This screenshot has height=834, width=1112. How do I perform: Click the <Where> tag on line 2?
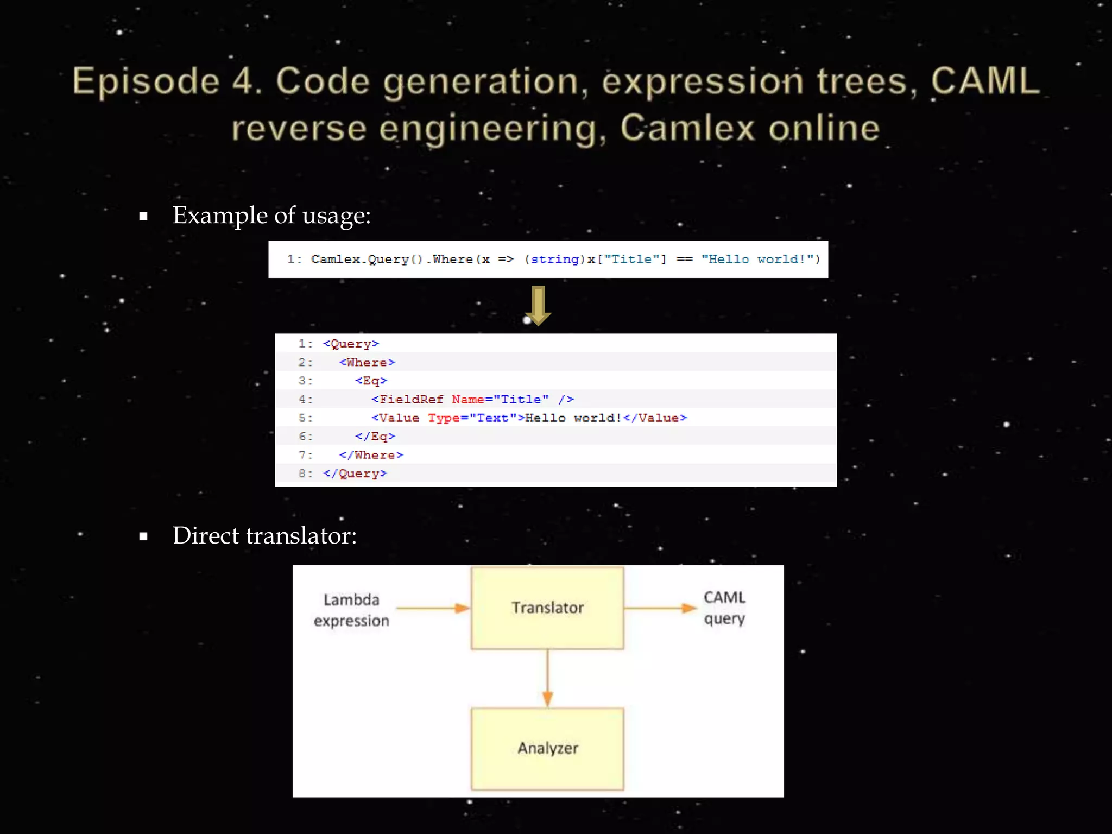[367, 362]
